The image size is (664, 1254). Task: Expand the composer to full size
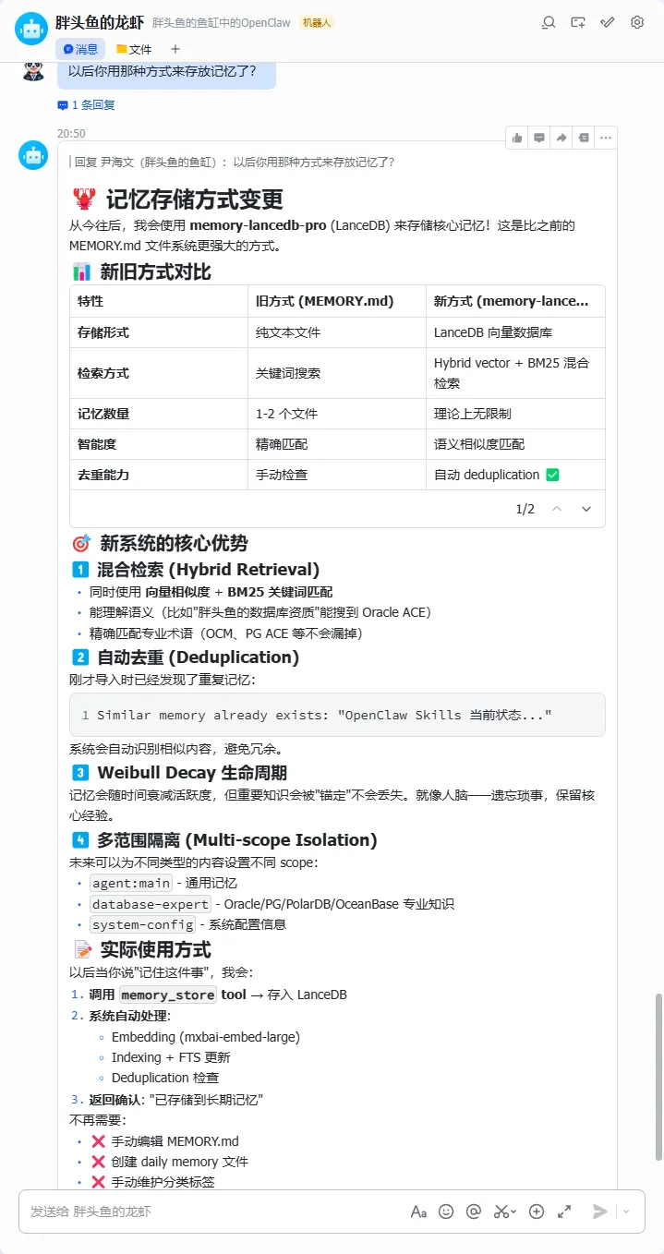[564, 1212]
